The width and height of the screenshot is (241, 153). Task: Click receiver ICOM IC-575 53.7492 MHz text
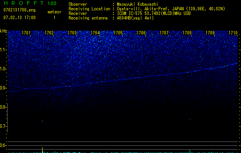(x=154, y=13)
